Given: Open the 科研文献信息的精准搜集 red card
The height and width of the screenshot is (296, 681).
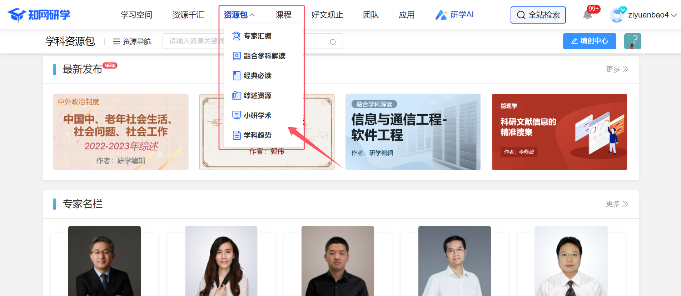Looking at the screenshot, I should coord(559,132).
